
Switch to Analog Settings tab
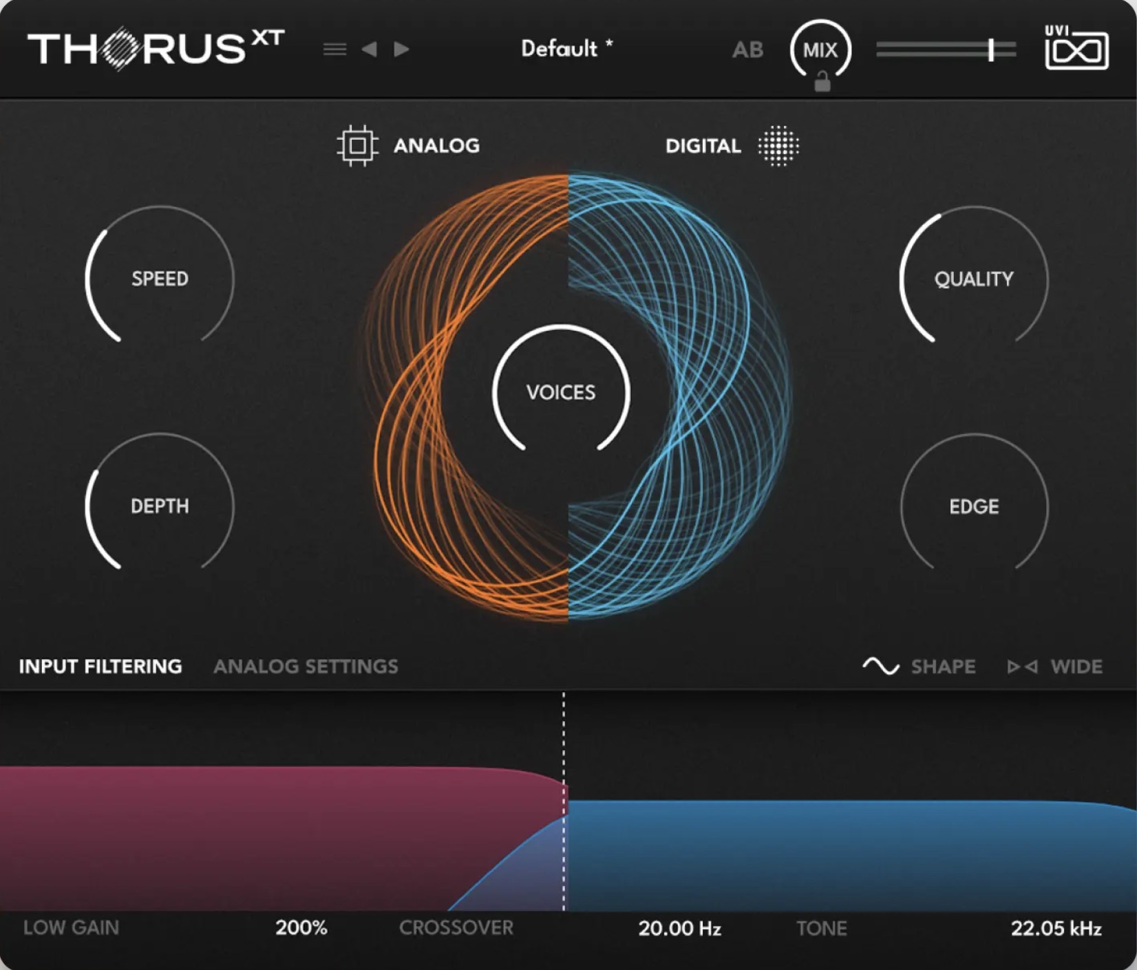coord(306,667)
